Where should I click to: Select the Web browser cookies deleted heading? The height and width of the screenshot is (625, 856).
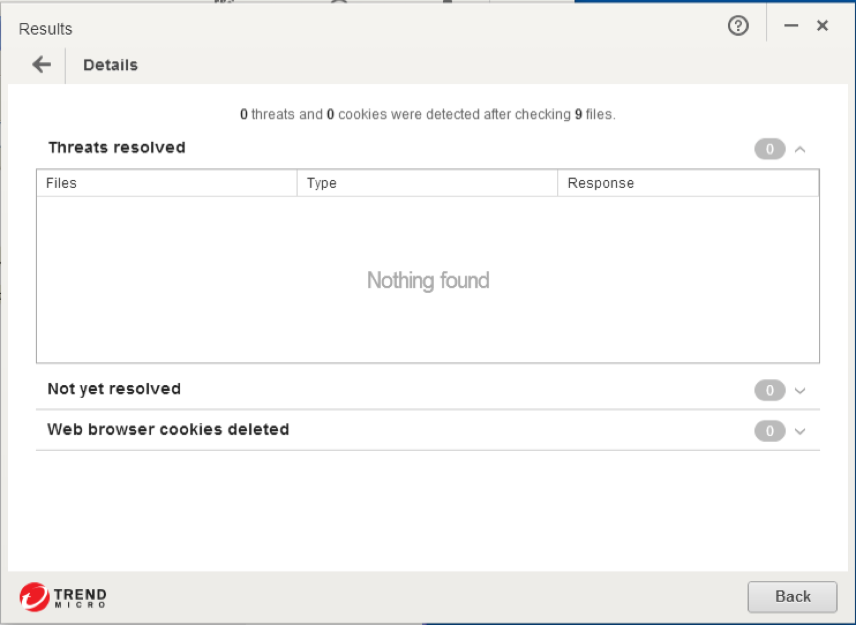[168, 430]
